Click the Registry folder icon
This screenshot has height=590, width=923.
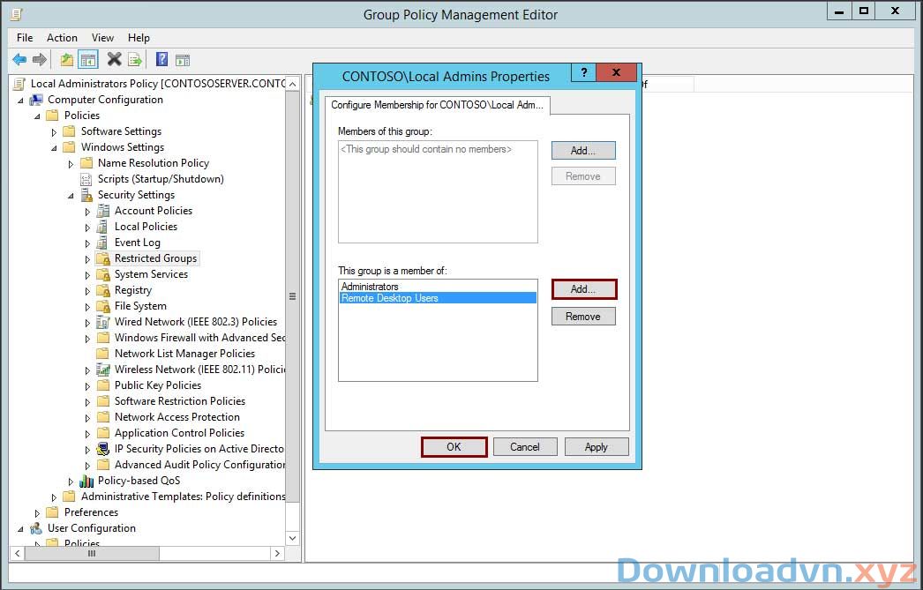tap(103, 290)
